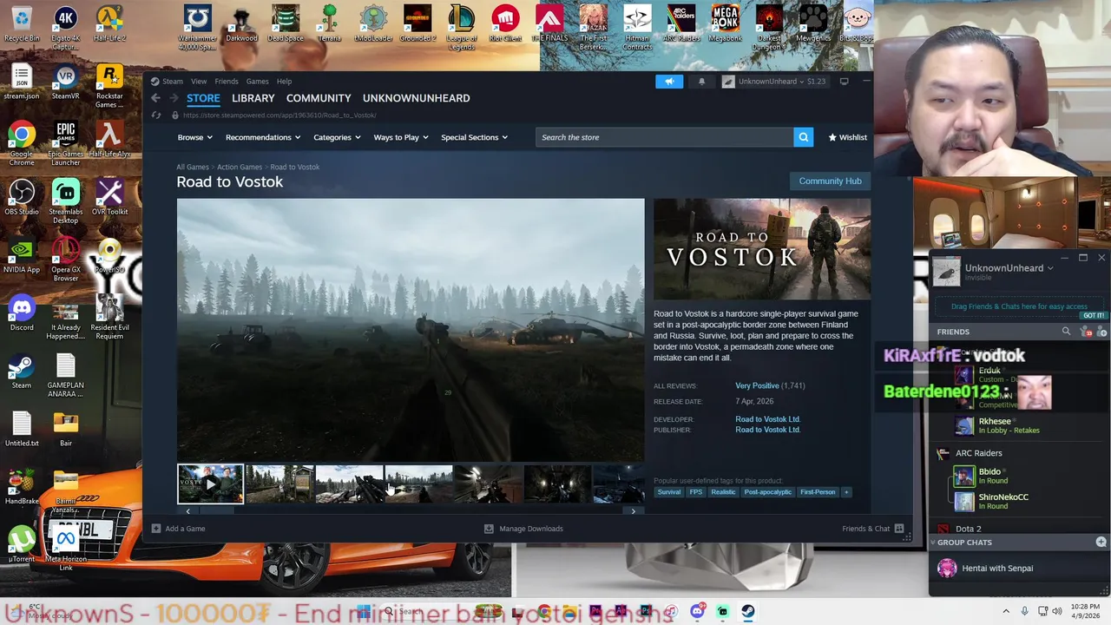
Task: Open the UNKNOWNUNHEARD profile tab
Action: pos(417,98)
